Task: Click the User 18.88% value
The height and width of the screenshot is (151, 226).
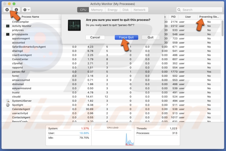Action: [84, 133]
